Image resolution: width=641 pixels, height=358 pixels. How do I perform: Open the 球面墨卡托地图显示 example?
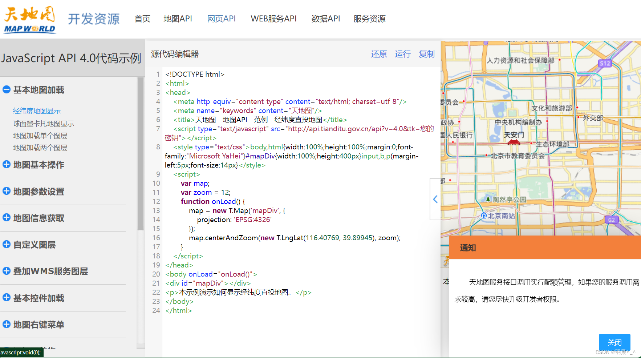[43, 123]
